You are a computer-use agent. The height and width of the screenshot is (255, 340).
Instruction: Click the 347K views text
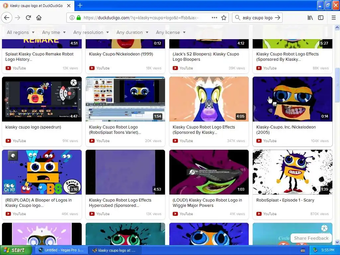click(x=236, y=141)
